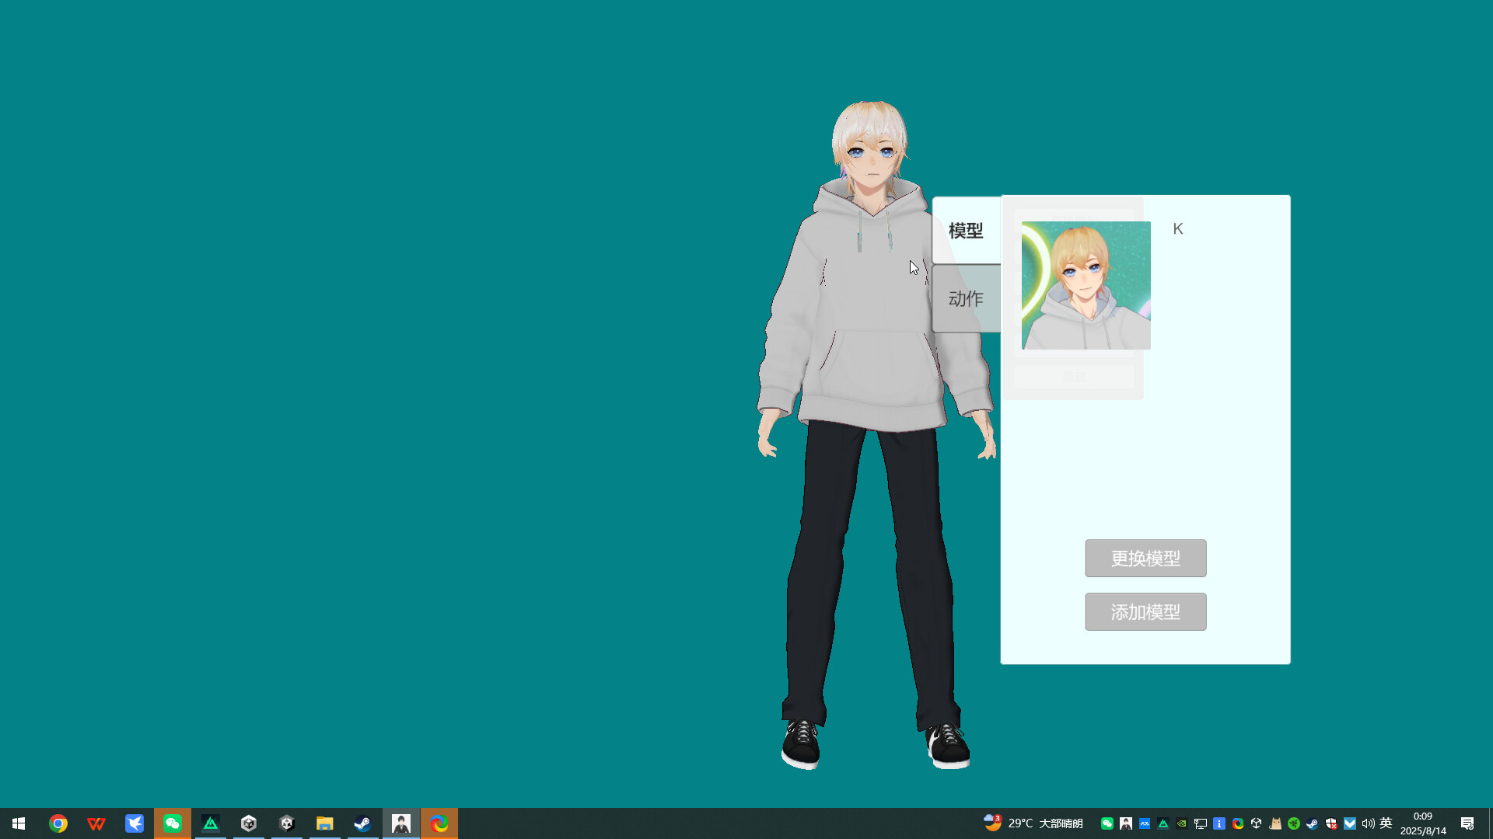Open WPS Office from the taskbar
Screen dimensions: 1493x839
click(x=96, y=823)
